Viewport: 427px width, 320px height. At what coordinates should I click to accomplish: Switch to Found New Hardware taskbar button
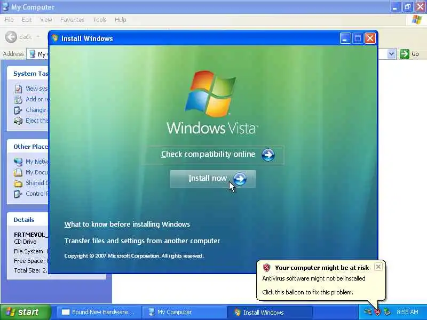point(99,312)
